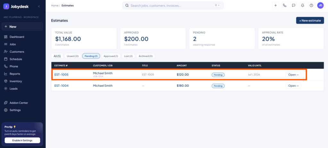Screen dimensions: 328x148
Task: Click the help question mark icon
Action: (x=311, y=6)
